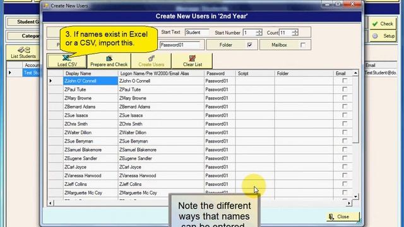Image resolution: width=404 pixels, height=227 pixels.
Task: Click the Script column header
Action: coord(255,73)
